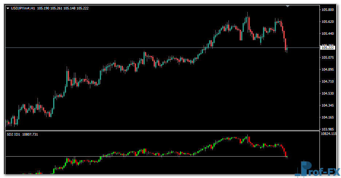Click the 105.222 current price label
This screenshot has height=178, width=341.
(327, 47)
